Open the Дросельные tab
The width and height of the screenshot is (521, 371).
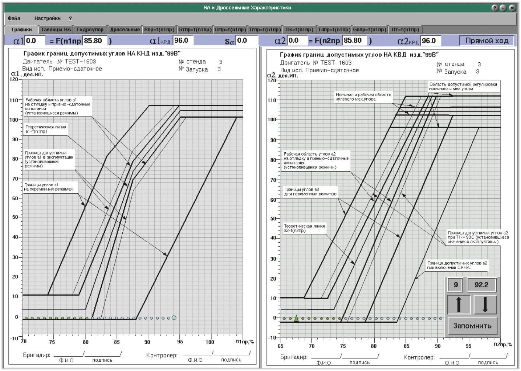[x=125, y=30]
